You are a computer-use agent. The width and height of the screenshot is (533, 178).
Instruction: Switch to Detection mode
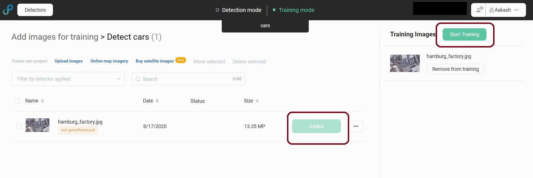click(238, 10)
